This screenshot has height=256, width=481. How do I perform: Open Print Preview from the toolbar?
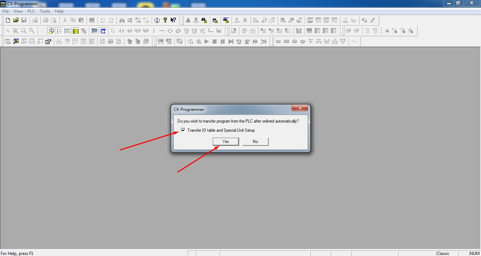pos(54,20)
